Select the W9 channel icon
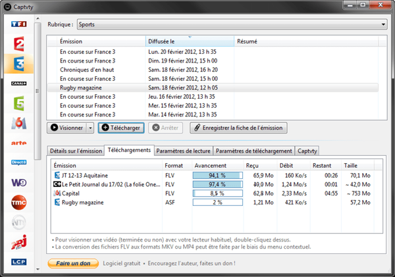The height and width of the screenshot is (277, 395). pyautogui.click(x=19, y=182)
